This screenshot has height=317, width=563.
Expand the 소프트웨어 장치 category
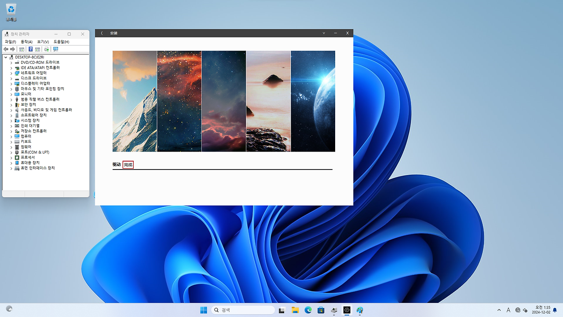[11, 115]
